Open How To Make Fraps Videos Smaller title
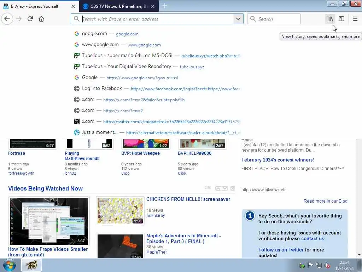Screen dimensions: 362x272 [48, 252]
